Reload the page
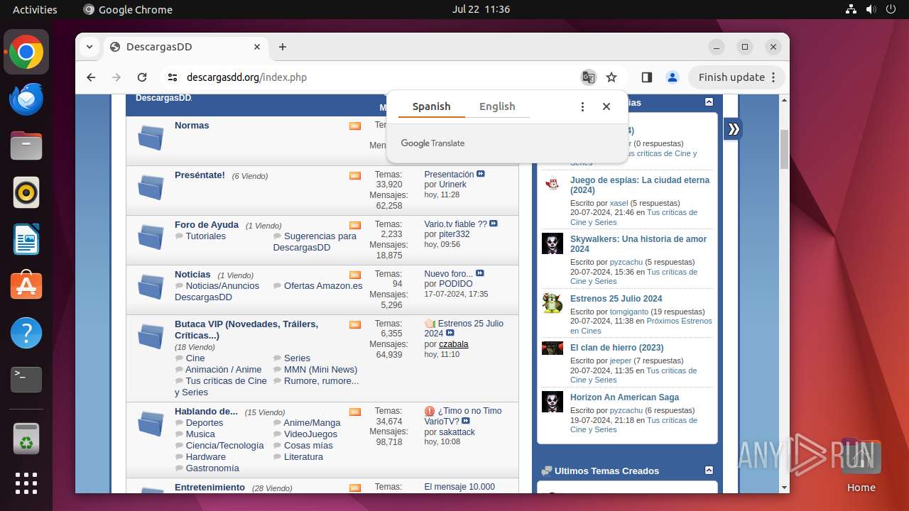Image resolution: width=909 pixels, height=511 pixels. (142, 77)
